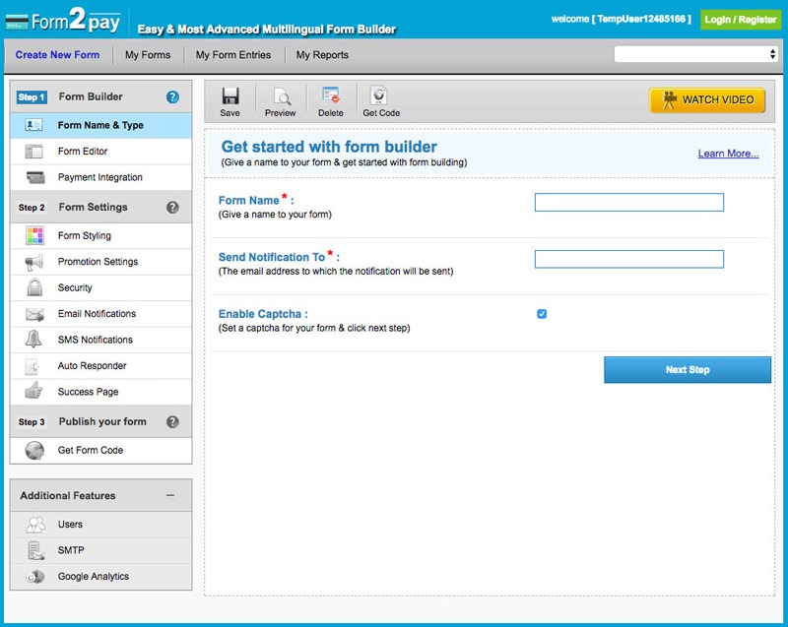Click the Users people icon
The width and height of the screenshot is (788, 627).
pyautogui.click(x=35, y=525)
